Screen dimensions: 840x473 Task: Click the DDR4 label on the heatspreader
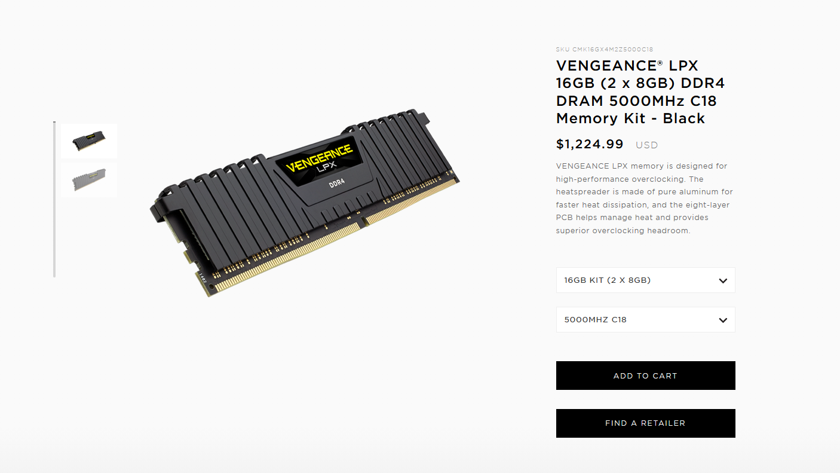click(337, 184)
